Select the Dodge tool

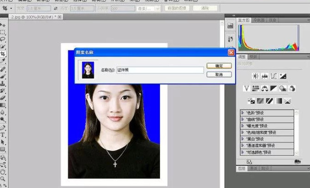3,119
